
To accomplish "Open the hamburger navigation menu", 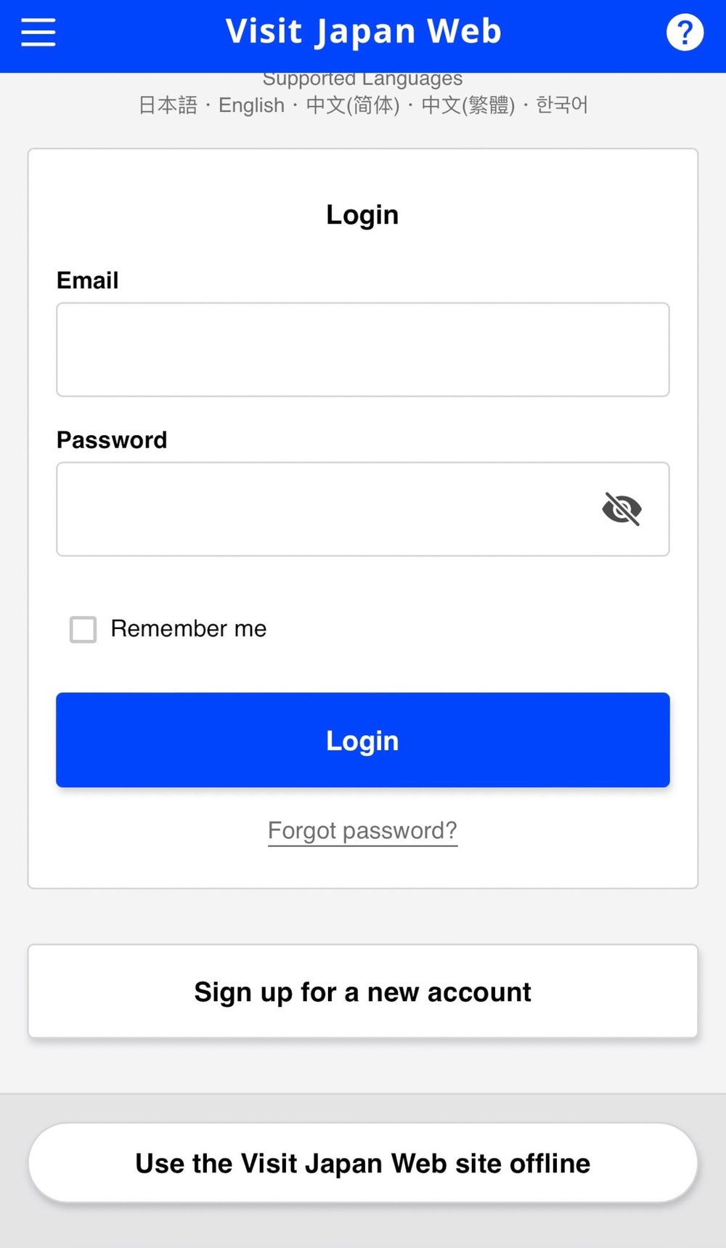I will pos(38,33).
